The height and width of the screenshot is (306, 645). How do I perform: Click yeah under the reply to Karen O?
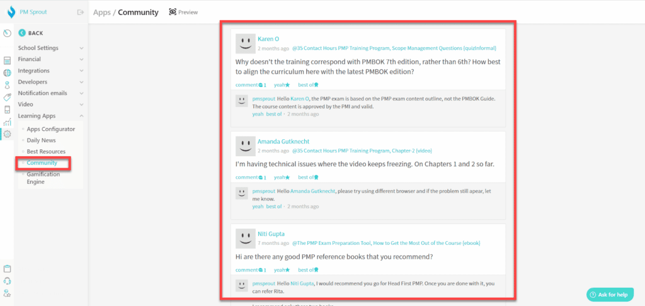tap(258, 114)
